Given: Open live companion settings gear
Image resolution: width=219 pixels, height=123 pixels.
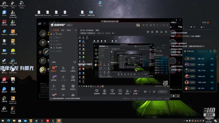Looking at the screenshot, I should coord(154,92).
